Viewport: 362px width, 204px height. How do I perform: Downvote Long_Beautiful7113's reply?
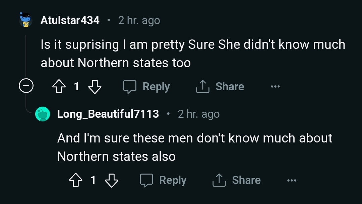coord(111,181)
